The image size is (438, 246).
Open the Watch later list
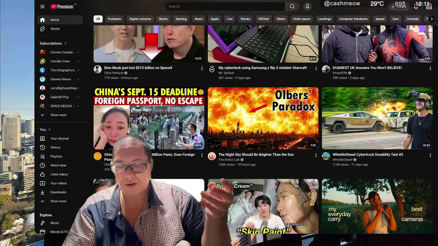point(60,165)
